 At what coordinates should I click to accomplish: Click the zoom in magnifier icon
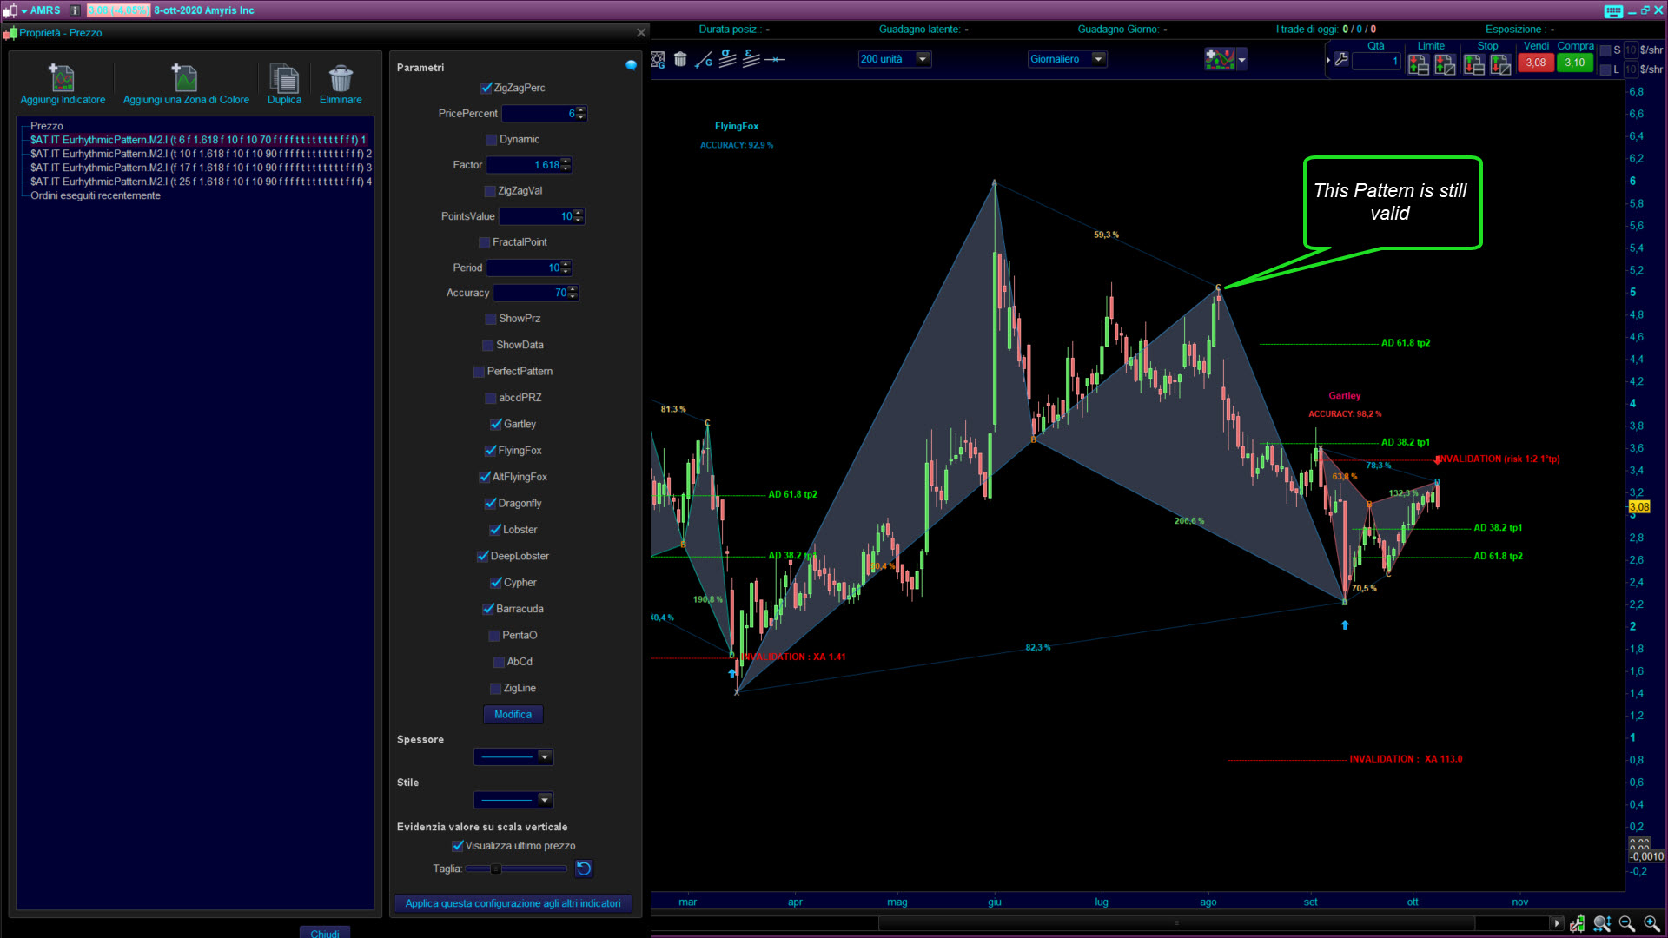pos(1651,923)
